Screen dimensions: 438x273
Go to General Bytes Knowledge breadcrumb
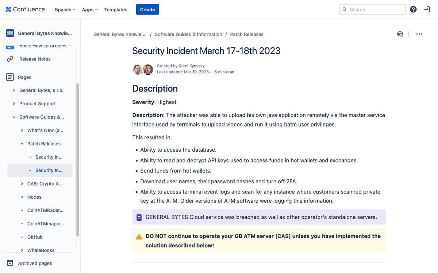click(119, 34)
